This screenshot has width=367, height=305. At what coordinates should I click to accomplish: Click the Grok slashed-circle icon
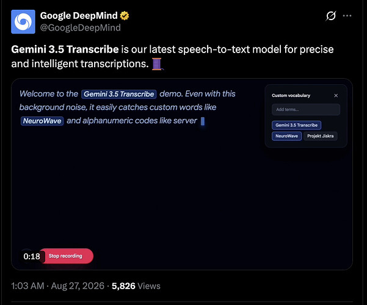pos(331,16)
